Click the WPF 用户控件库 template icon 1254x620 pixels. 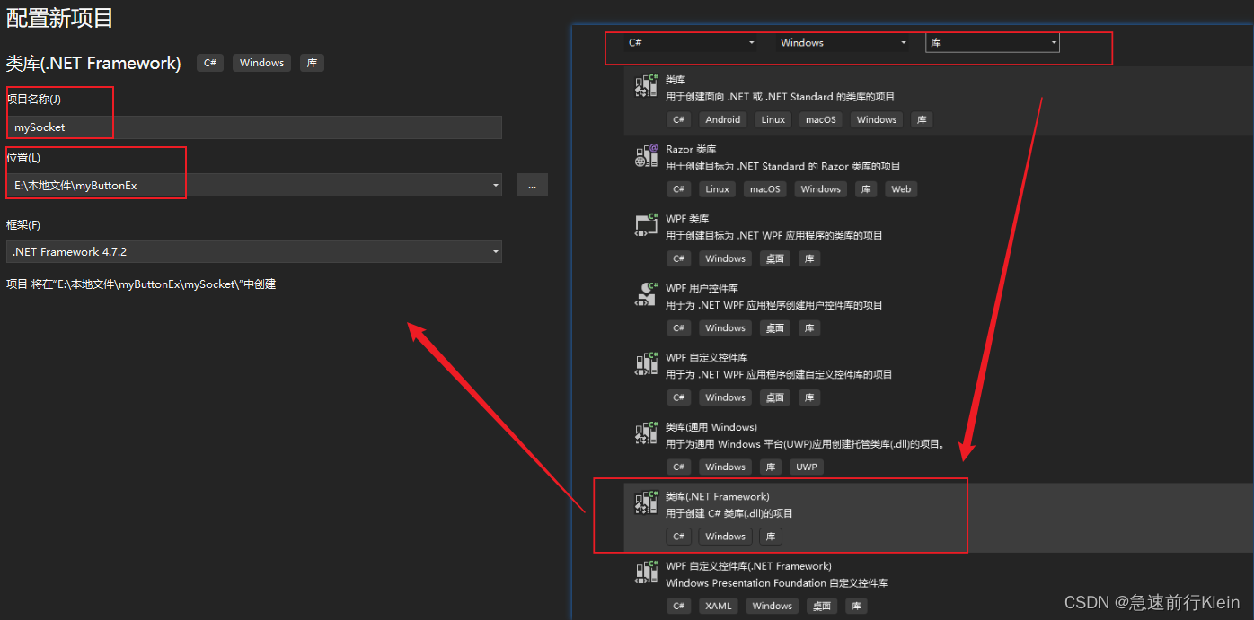645,296
